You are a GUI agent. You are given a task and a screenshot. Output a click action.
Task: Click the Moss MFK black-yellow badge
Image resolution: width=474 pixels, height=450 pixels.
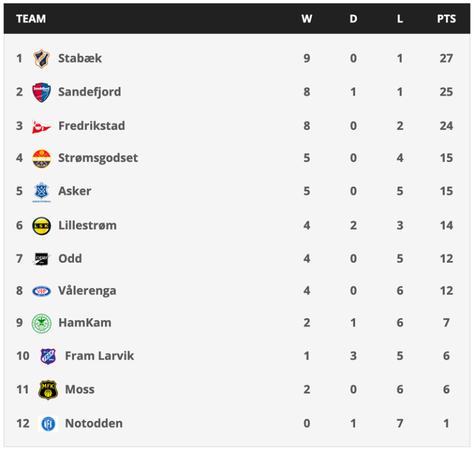pos(48,390)
